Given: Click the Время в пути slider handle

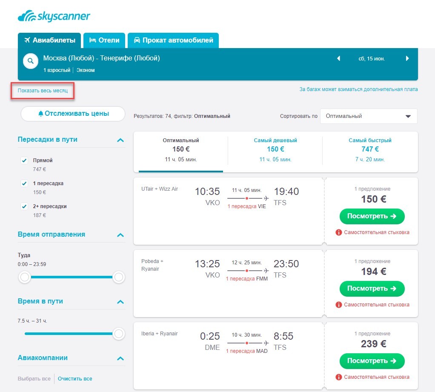Looking at the screenshot, I should coord(119,333).
